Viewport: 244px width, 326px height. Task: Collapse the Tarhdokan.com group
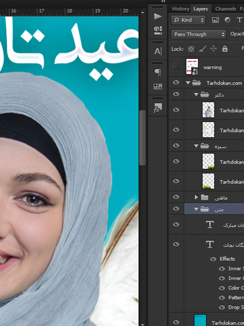pyautogui.click(x=188, y=83)
